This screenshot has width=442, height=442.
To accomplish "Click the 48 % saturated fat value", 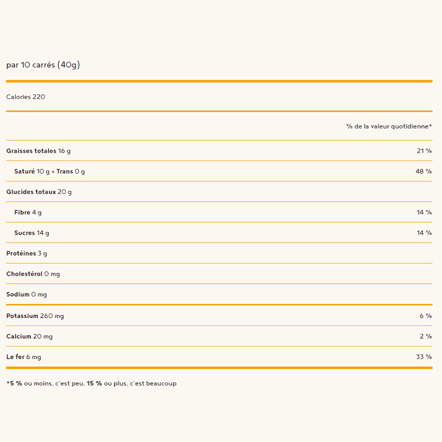I will 423,171.
